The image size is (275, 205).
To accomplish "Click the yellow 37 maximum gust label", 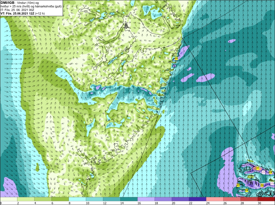I will click(x=258, y=168).
